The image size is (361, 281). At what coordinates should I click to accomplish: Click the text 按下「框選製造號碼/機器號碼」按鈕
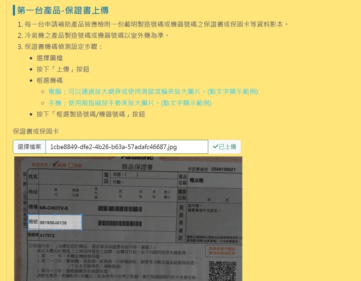point(91,114)
